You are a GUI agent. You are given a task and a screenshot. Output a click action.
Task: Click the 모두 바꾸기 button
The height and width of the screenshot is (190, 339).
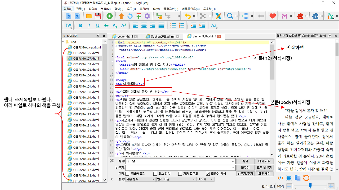264,168
